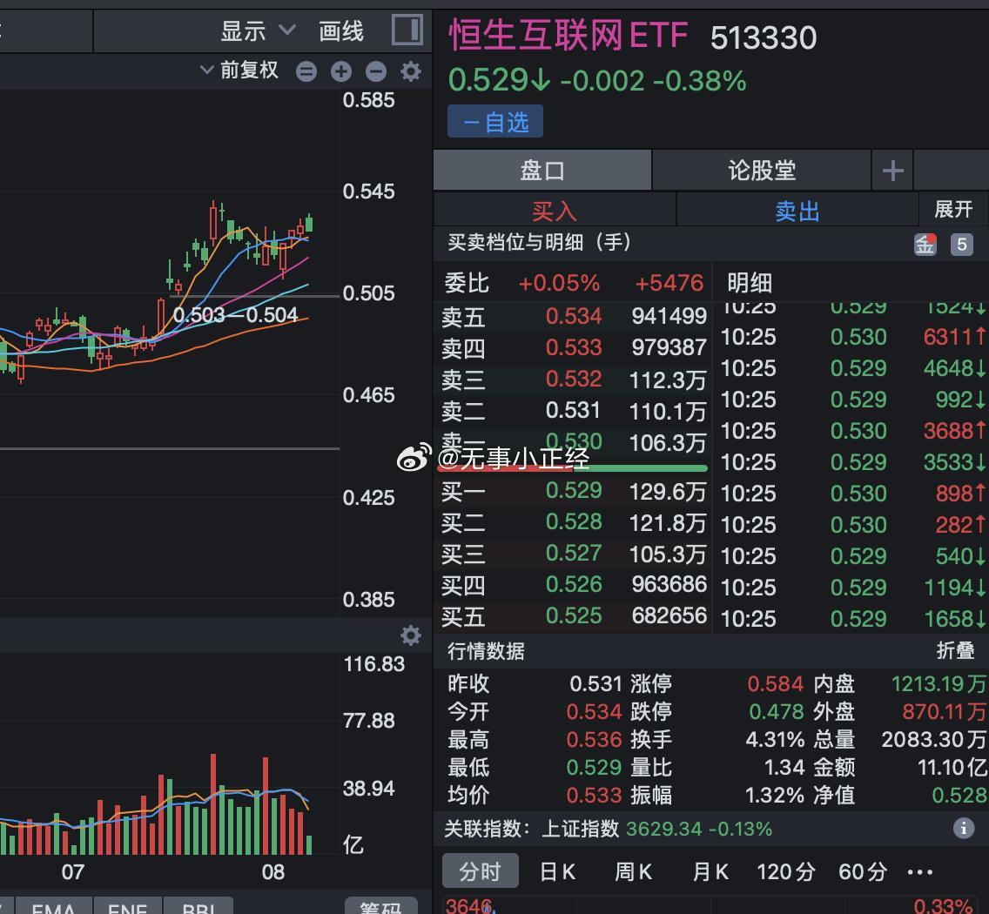989x914 pixels.
Task: Open volume chart settings gear
Action: pos(411,635)
